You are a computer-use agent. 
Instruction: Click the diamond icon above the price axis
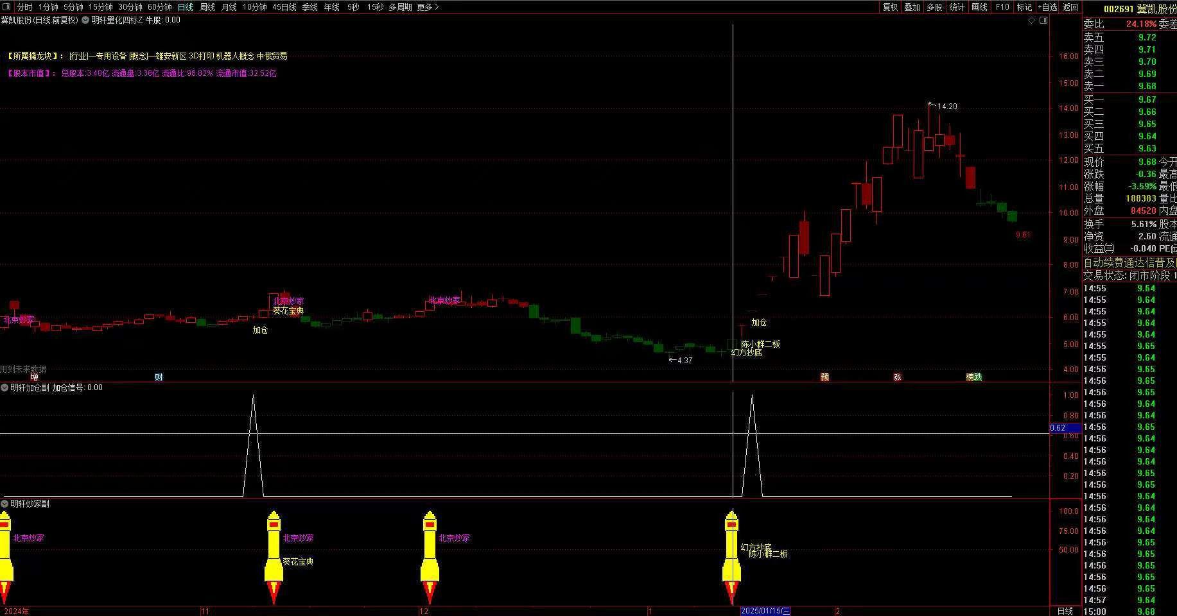[1032, 21]
